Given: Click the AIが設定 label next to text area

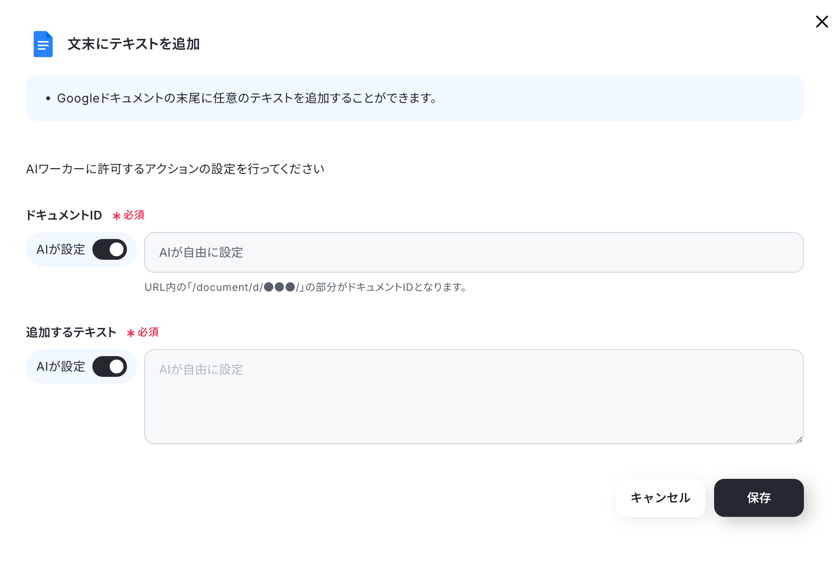Looking at the screenshot, I should pyautogui.click(x=61, y=366).
